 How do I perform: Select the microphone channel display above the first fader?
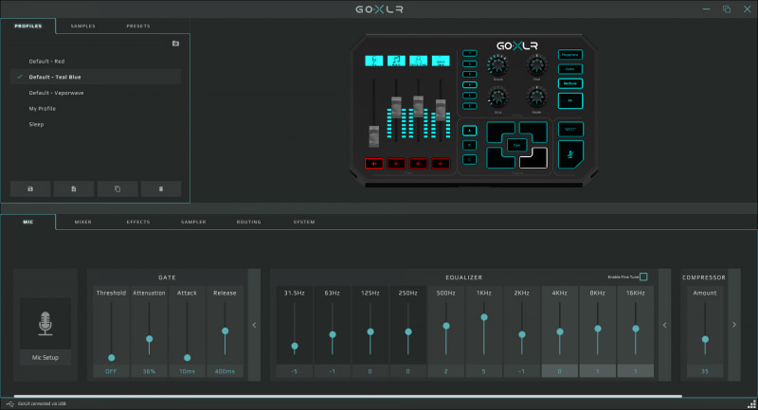click(373, 61)
